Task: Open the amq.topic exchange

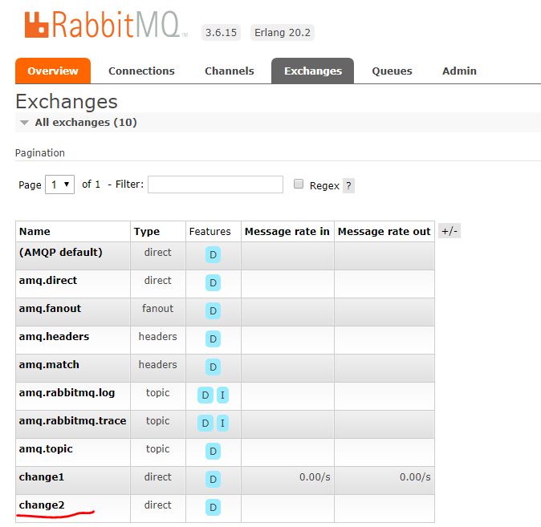Action: 46,448
